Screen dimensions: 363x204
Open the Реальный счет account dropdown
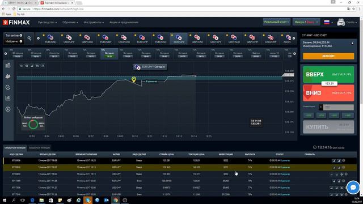(x=276, y=22)
